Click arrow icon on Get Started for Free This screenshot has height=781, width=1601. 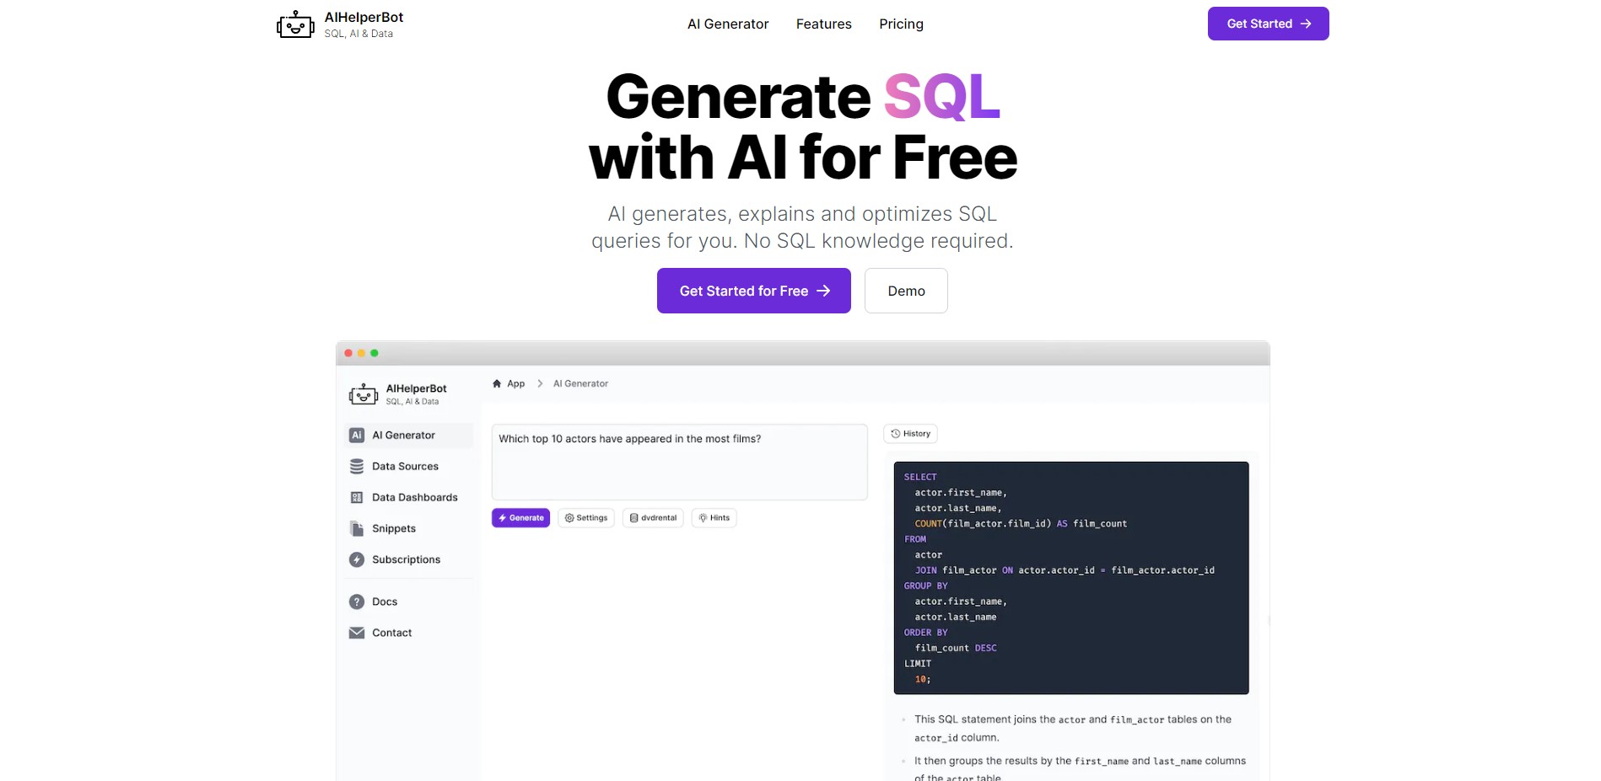[823, 291]
